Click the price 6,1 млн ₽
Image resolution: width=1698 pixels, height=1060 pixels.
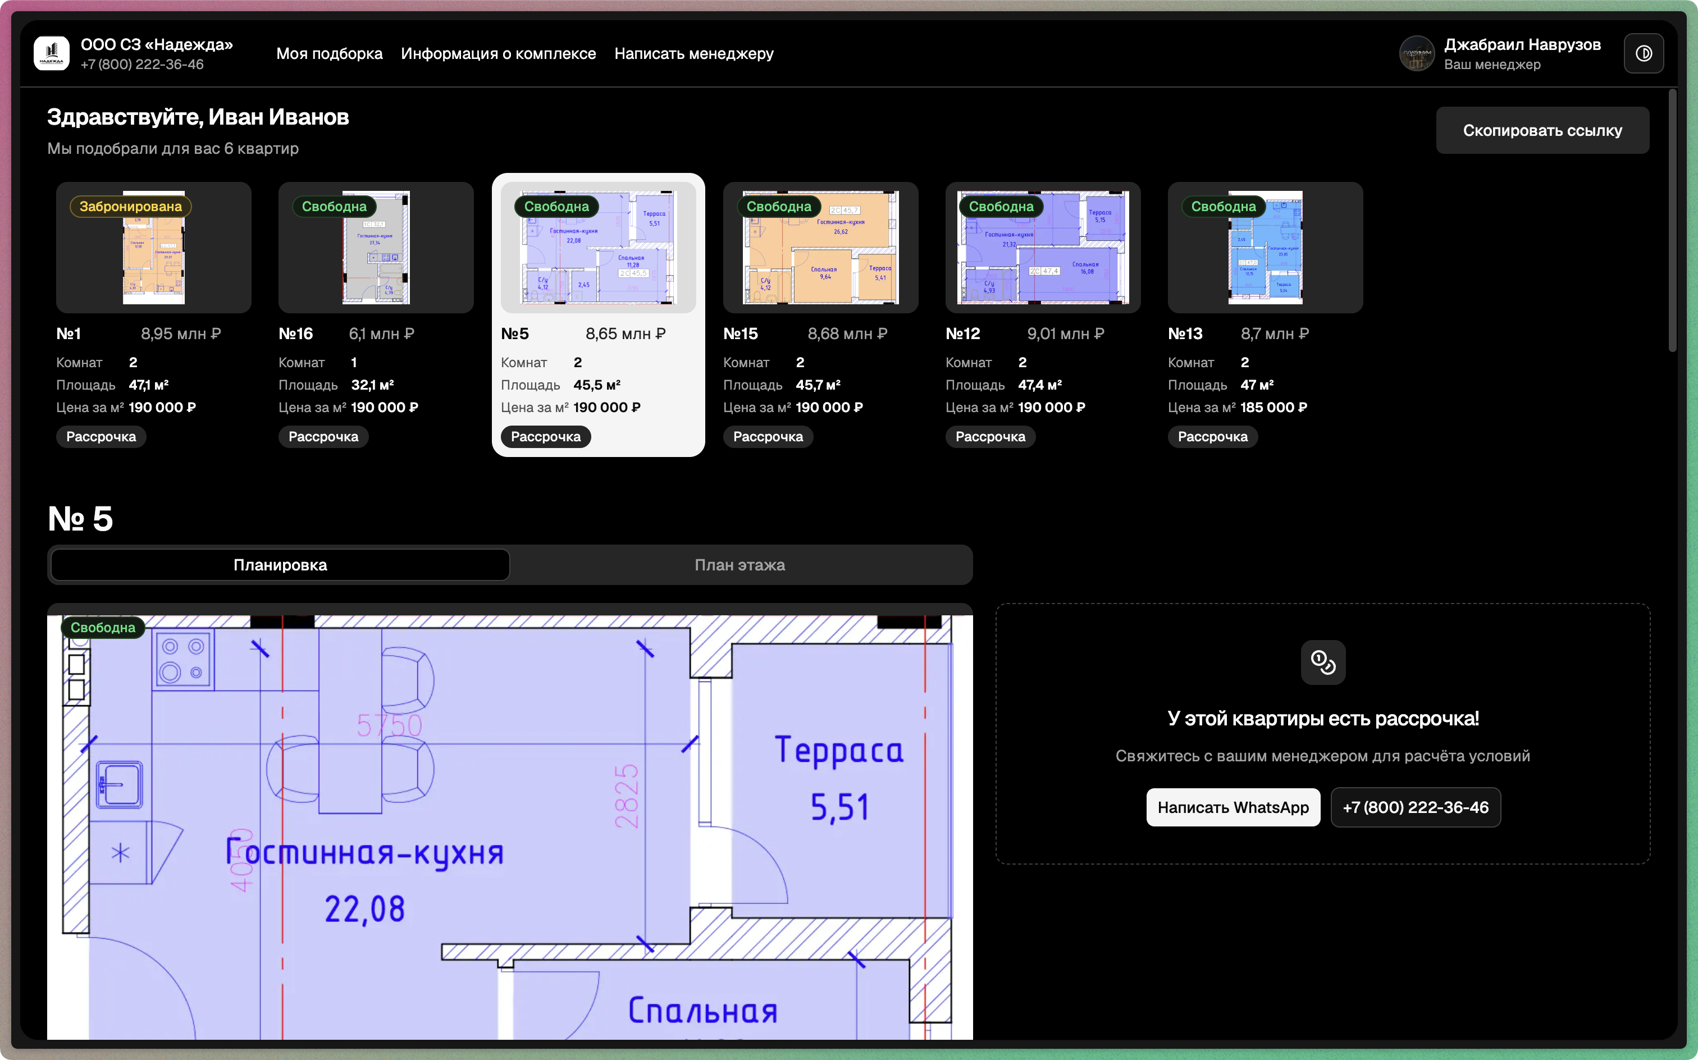point(381,333)
